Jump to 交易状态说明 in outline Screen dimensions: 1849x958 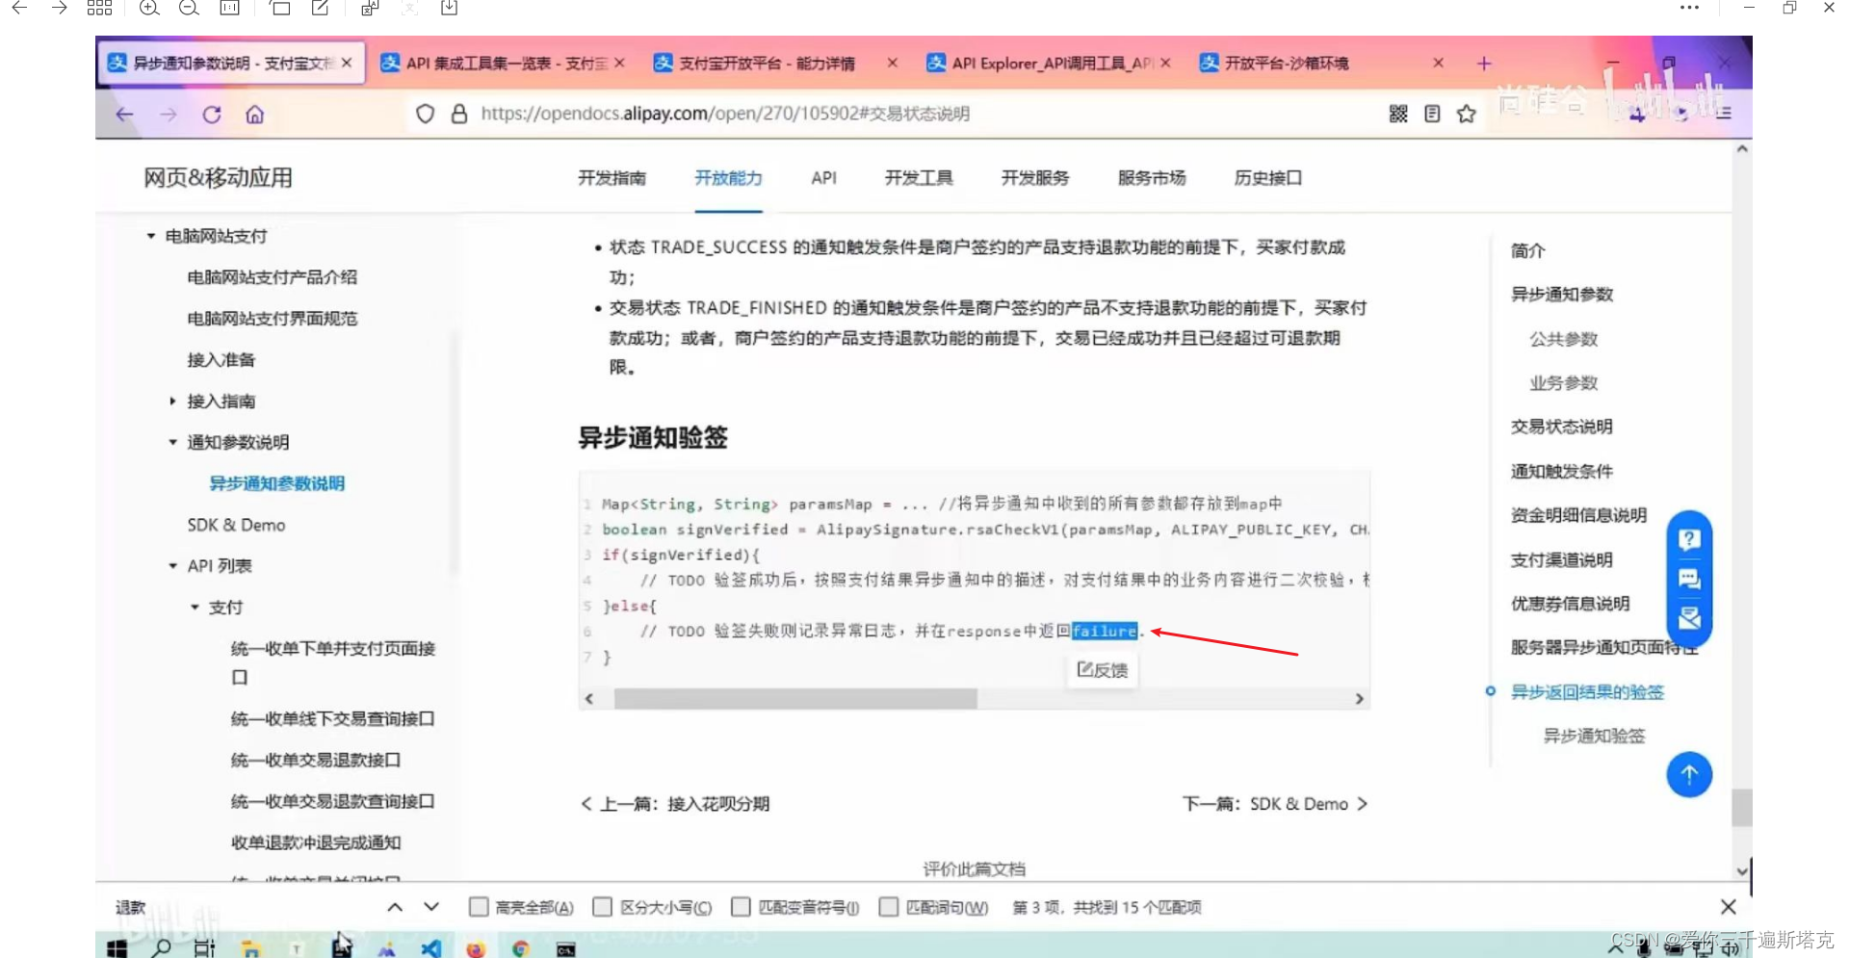click(1561, 427)
